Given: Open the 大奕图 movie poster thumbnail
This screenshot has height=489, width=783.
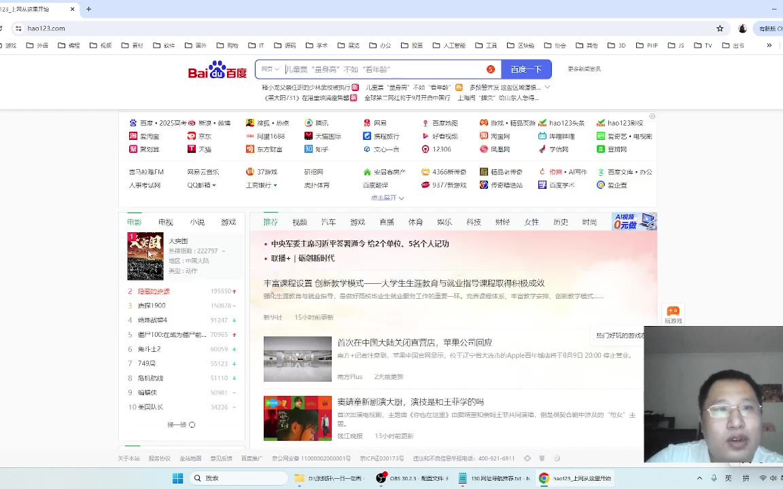Looking at the screenshot, I should point(145,257).
